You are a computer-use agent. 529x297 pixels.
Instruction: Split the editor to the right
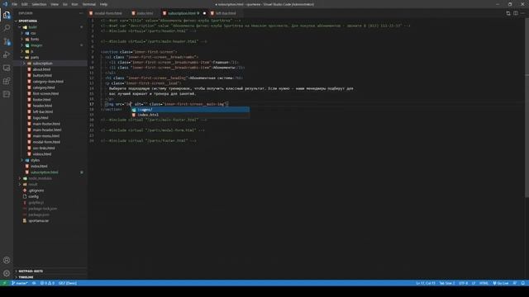pos(516,13)
